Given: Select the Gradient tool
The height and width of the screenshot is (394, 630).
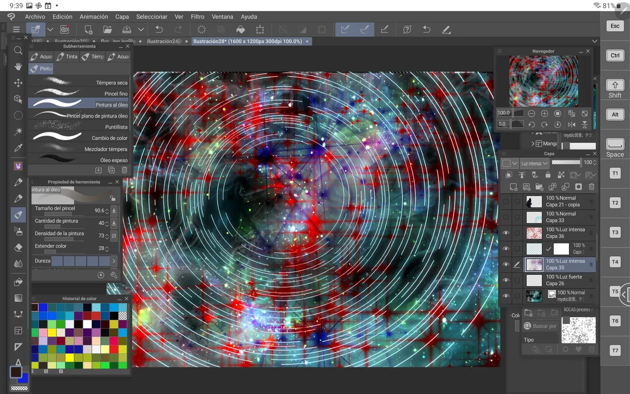Looking at the screenshot, I should coord(18,298).
